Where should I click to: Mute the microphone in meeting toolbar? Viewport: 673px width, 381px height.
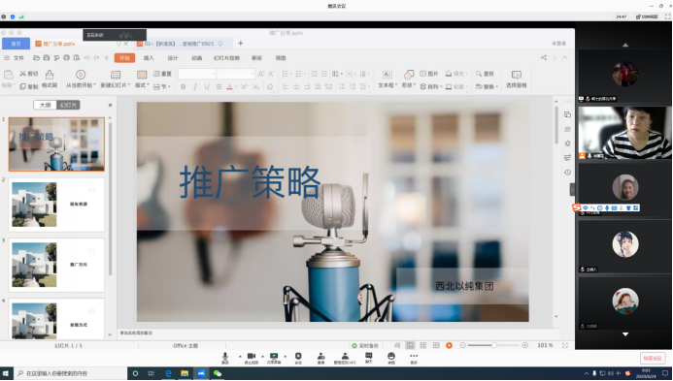point(225,357)
